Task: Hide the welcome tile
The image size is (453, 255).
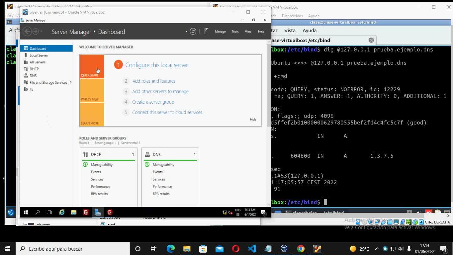Action: [253, 120]
